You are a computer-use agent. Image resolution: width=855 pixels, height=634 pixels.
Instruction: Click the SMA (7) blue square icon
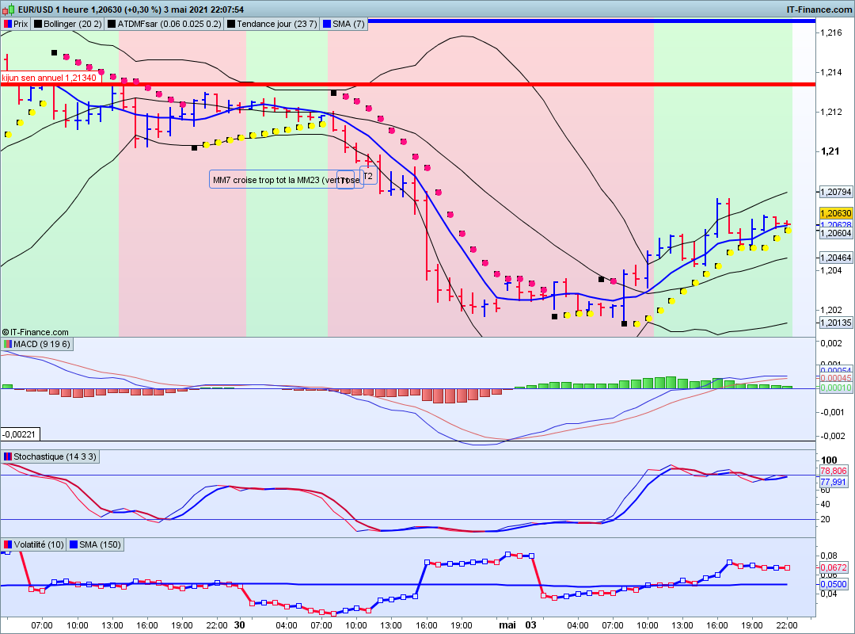pos(327,24)
